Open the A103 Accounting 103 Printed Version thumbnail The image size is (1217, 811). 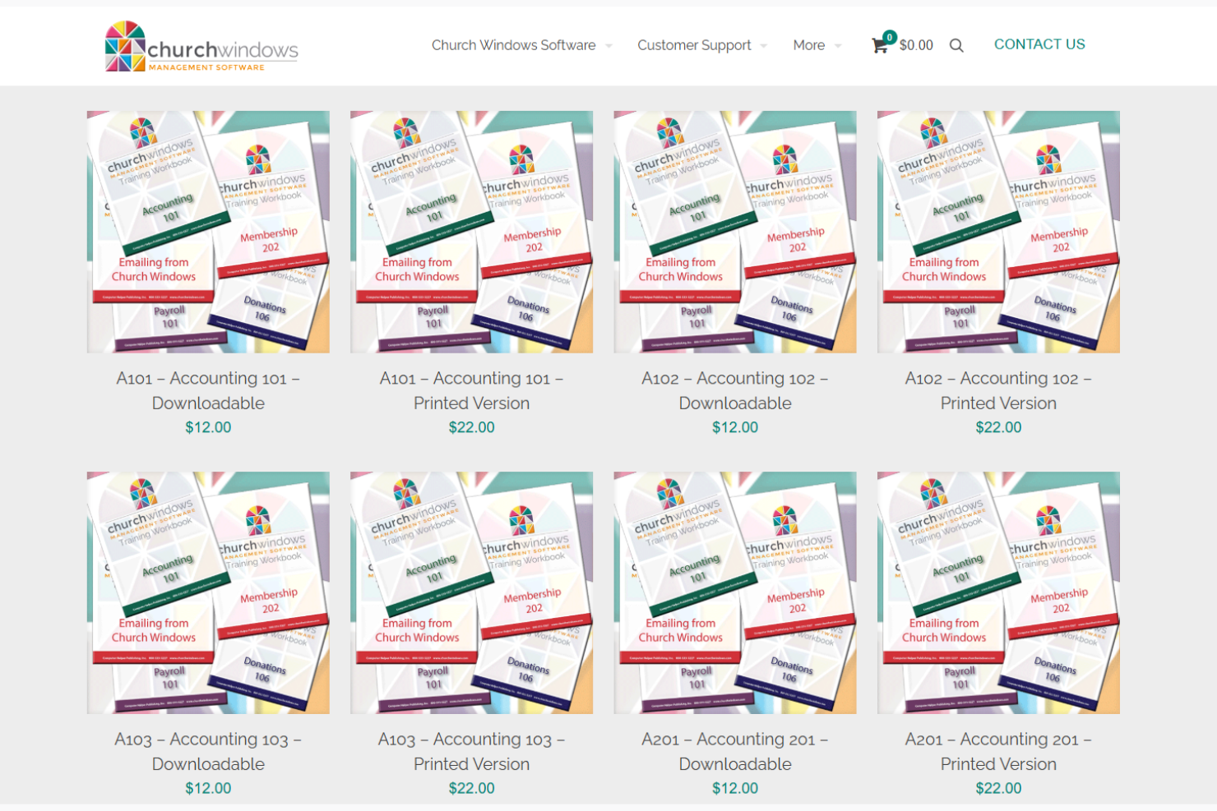472,592
